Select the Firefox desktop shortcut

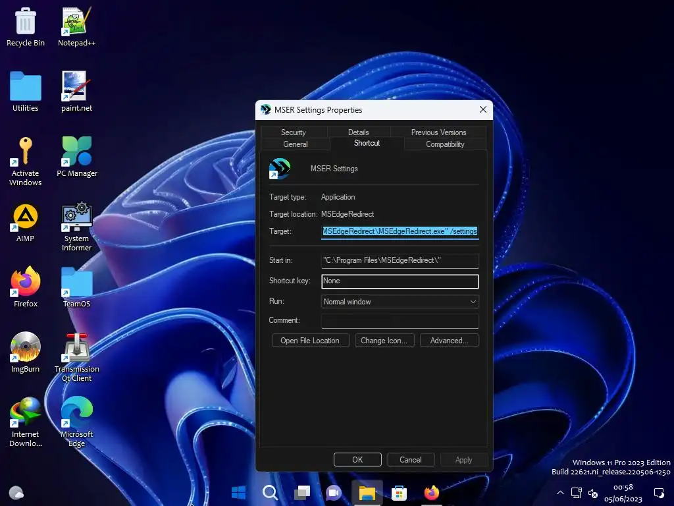26,287
